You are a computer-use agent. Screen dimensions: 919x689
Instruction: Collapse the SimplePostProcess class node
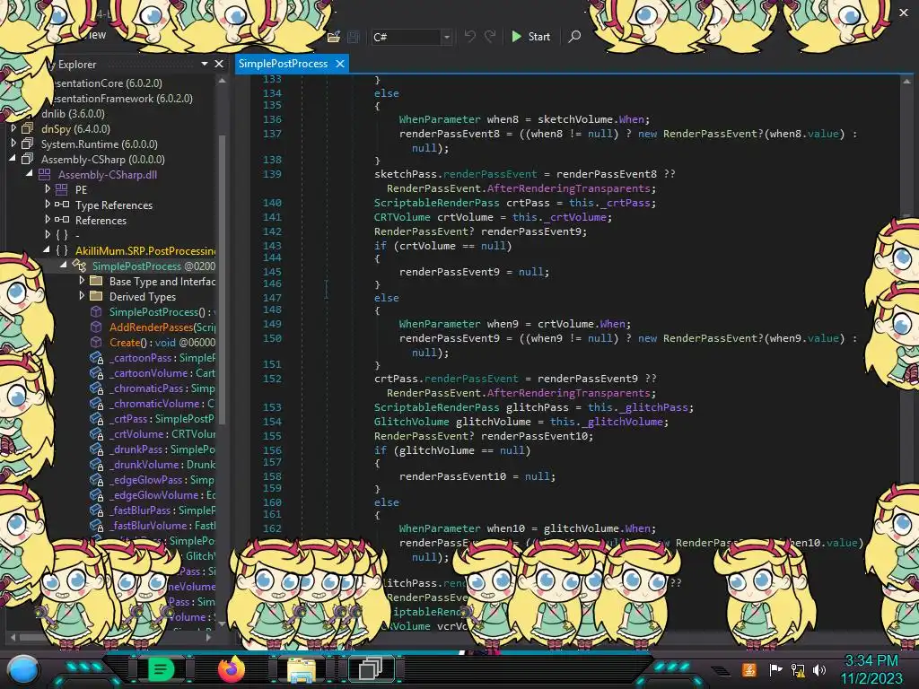pyautogui.click(x=64, y=265)
